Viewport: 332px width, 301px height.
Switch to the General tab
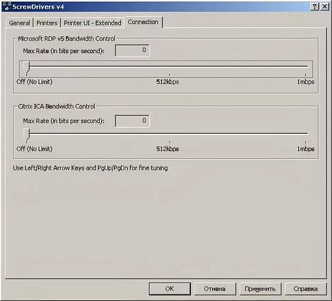point(20,23)
